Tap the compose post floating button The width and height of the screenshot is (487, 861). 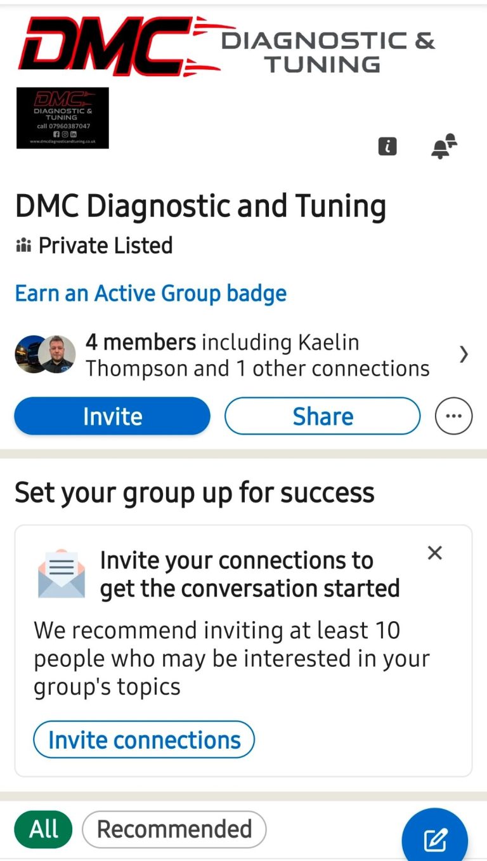click(435, 839)
